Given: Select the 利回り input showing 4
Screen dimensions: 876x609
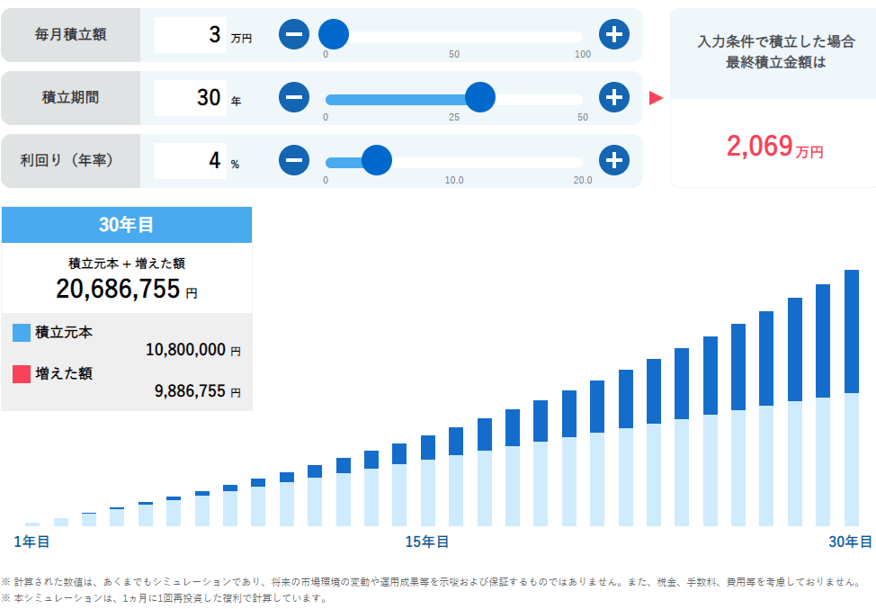Looking at the screenshot, I should (x=191, y=160).
